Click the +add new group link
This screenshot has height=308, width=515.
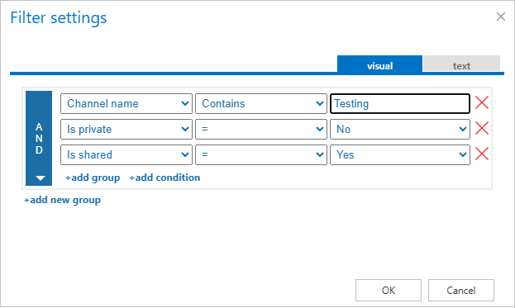click(62, 200)
